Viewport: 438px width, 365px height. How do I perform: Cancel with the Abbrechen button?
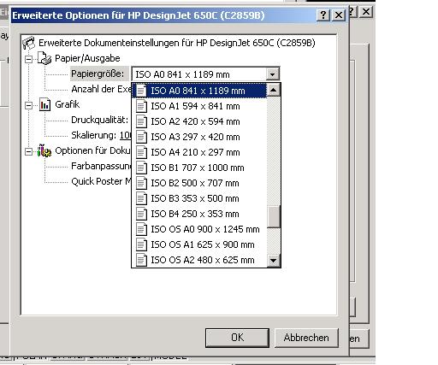click(x=306, y=338)
